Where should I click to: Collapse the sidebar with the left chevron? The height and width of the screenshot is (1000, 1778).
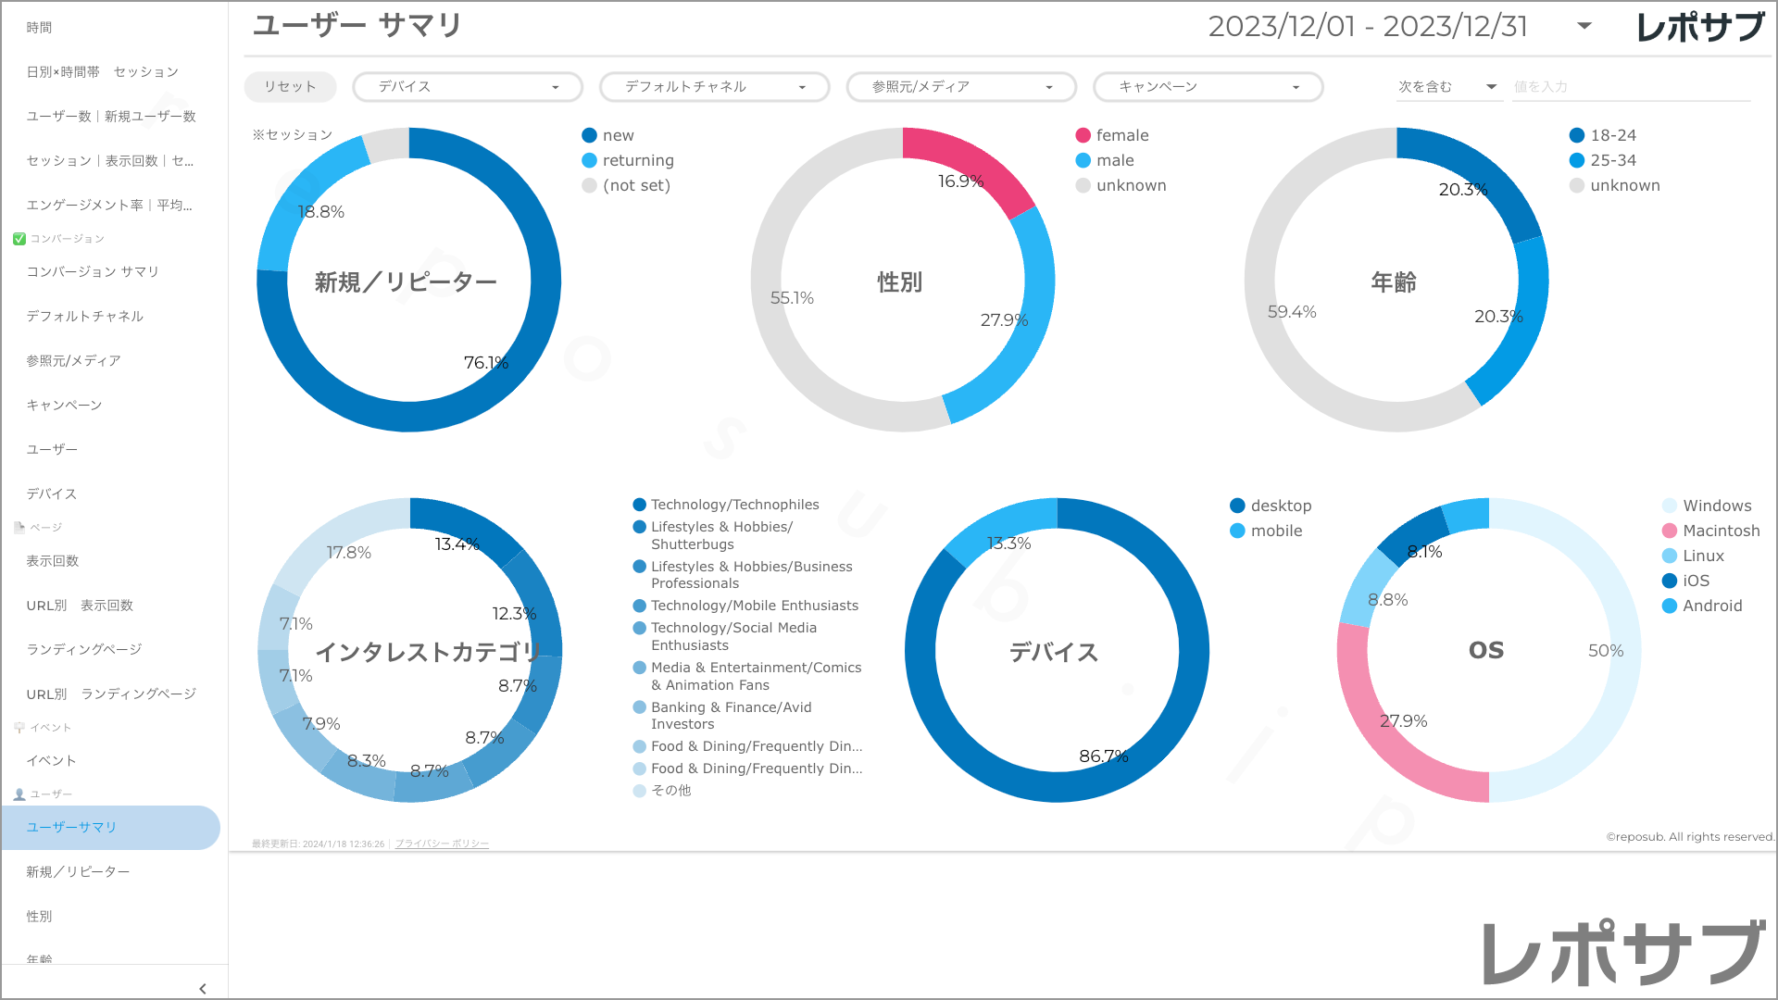203,988
